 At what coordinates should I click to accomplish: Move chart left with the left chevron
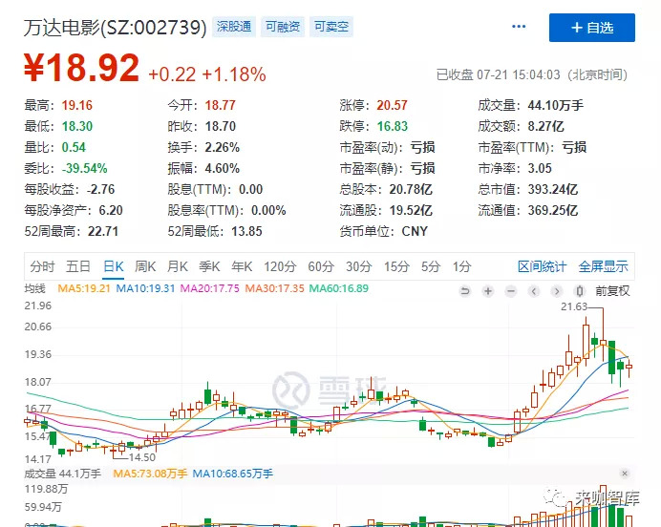[x=534, y=291]
